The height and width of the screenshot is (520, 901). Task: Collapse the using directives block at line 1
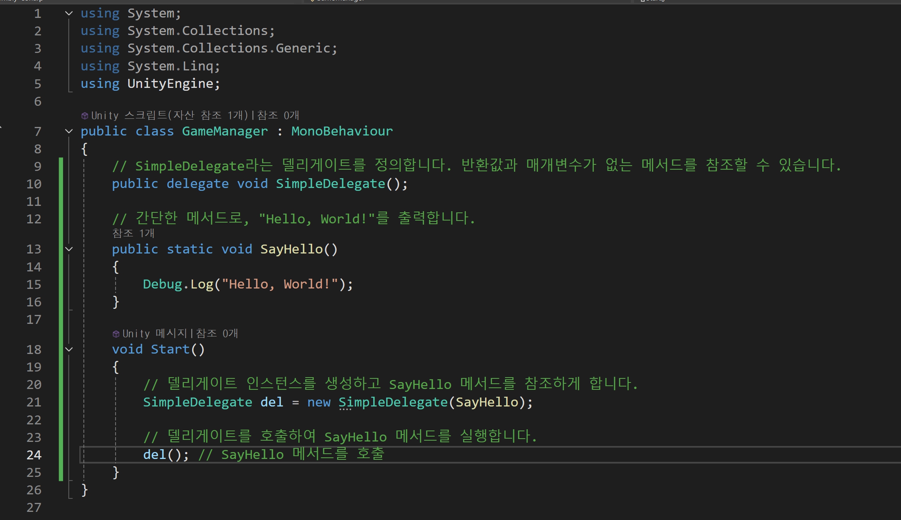[69, 13]
